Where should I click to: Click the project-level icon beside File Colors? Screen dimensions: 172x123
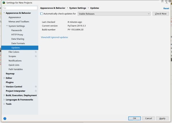pos(36,52)
